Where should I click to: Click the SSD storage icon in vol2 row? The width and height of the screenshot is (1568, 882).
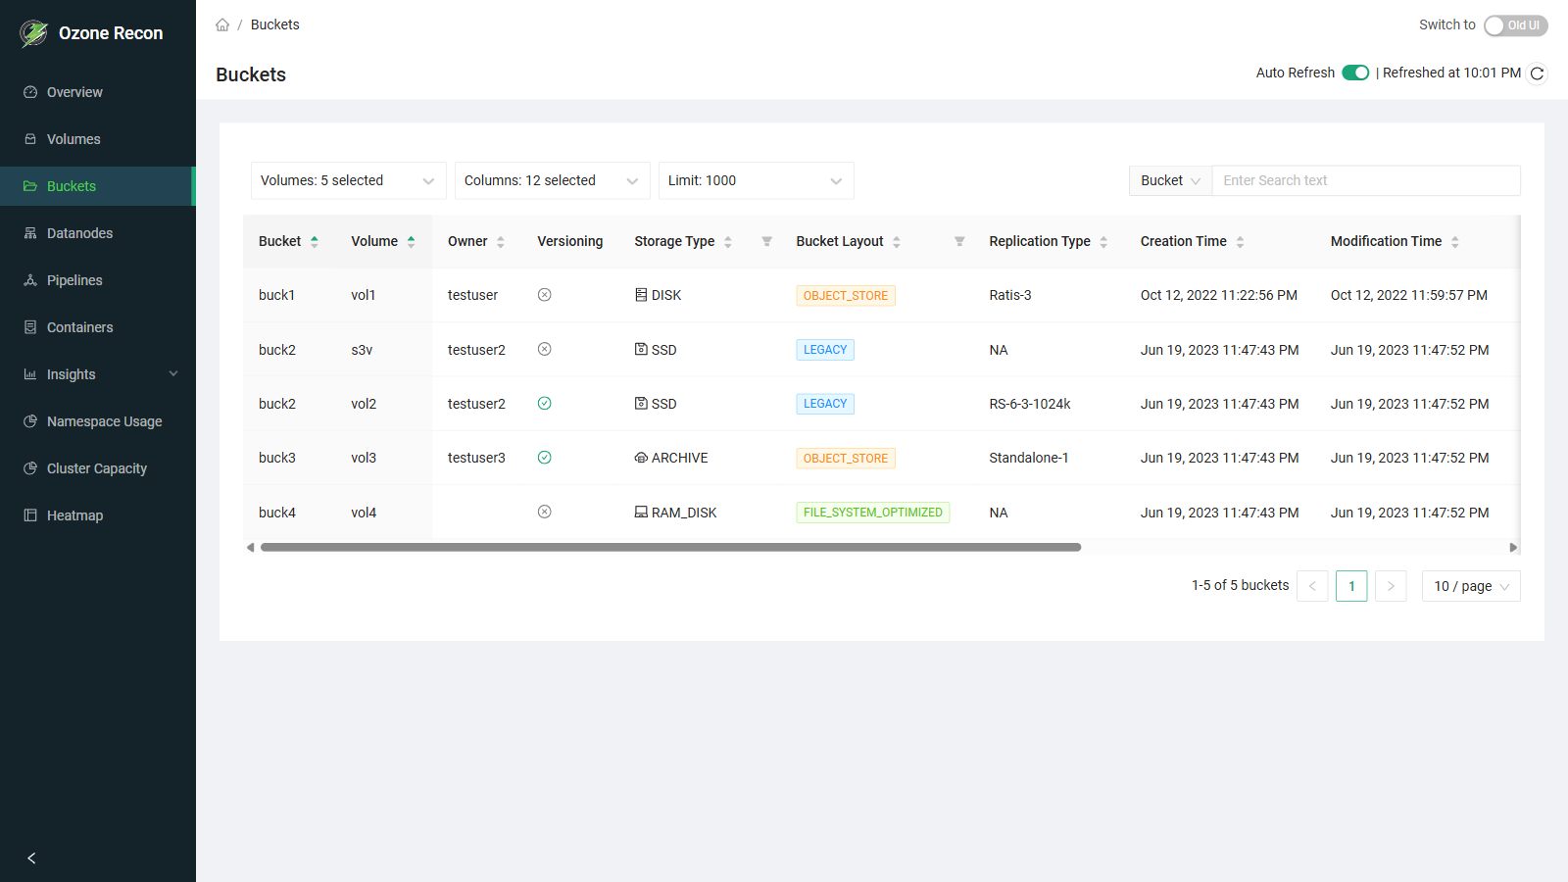coord(641,404)
